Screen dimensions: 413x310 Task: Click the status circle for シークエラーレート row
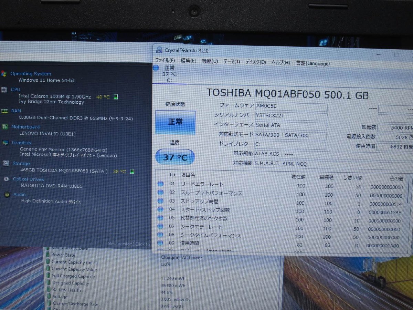pyautogui.click(x=160, y=226)
